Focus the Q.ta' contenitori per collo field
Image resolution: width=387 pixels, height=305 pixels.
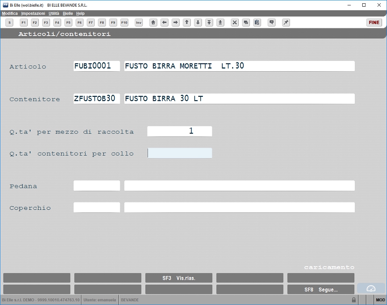pyautogui.click(x=180, y=153)
